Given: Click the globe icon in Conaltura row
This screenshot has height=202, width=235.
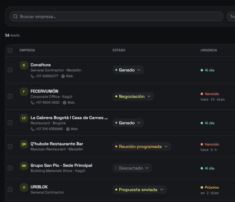Looking at the screenshot, I should click(63, 76).
